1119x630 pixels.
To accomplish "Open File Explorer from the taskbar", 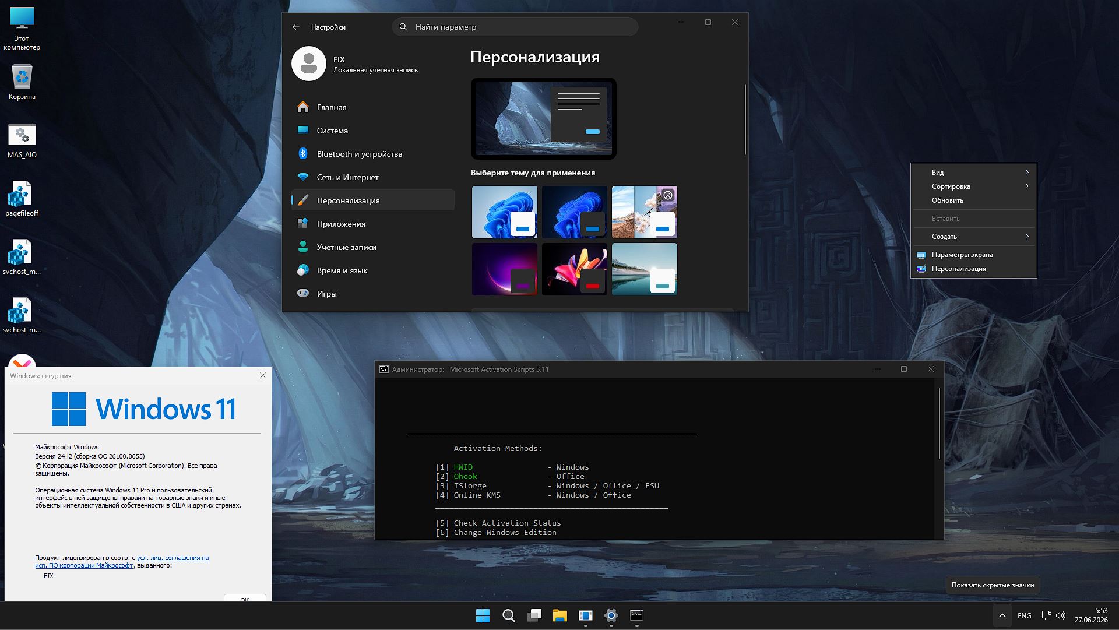I will (560, 615).
